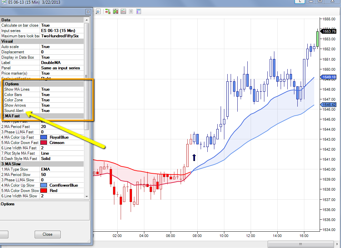The height and width of the screenshot is (248, 341).
Task: Click the 1553.75 last price marker
Action: [x=329, y=31]
